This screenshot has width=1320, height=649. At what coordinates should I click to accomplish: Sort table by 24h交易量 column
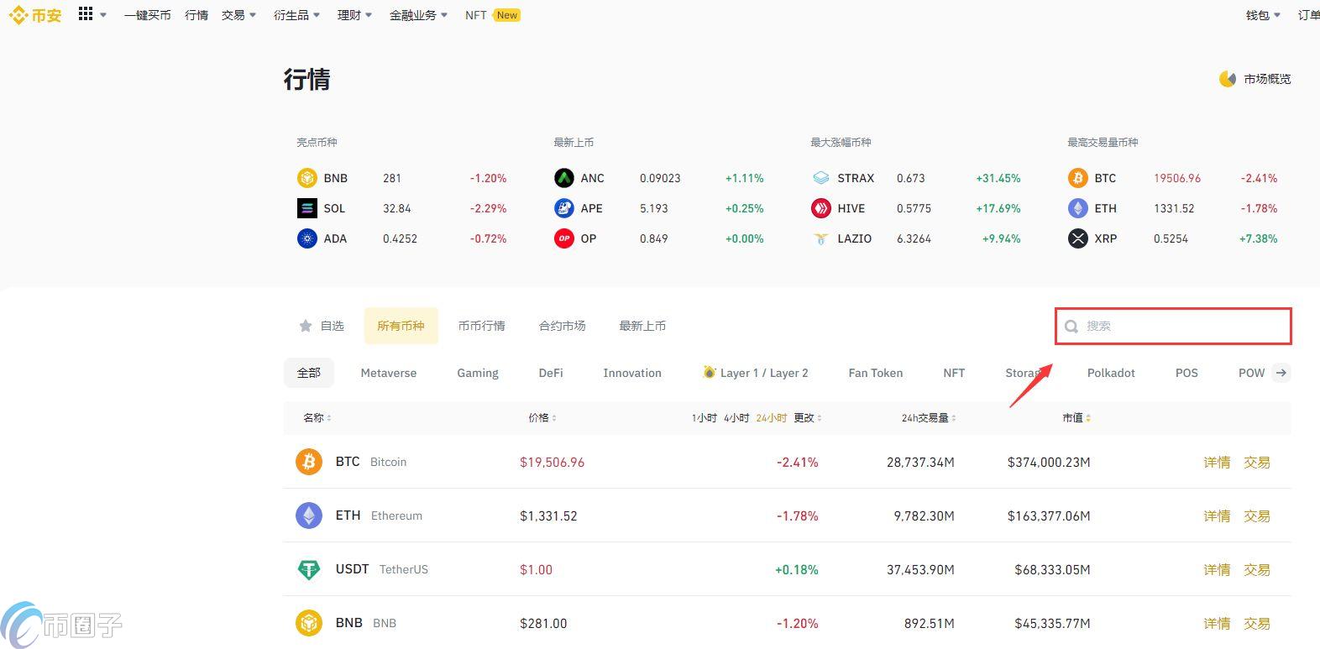tap(929, 417)
